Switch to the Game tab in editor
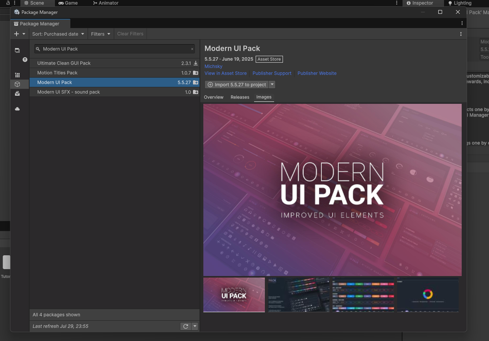Screen dimensions: 489x341 (68, 3)
